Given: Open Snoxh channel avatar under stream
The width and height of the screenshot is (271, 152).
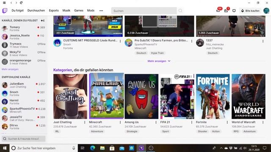Looking at the screenshot, I should [x=58, y=43].
